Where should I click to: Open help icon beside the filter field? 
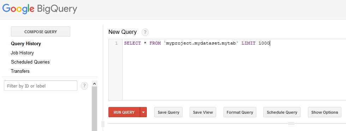point(84,86)
